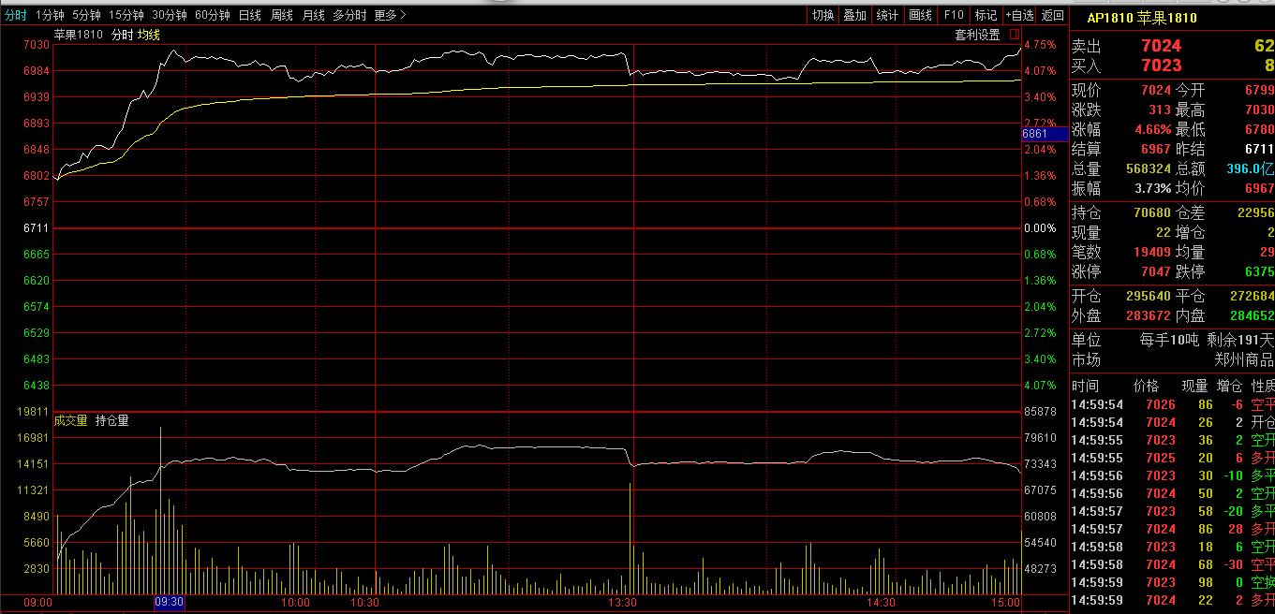
Task: Open the 统计 statistics tool
Action: coord(887,15)
